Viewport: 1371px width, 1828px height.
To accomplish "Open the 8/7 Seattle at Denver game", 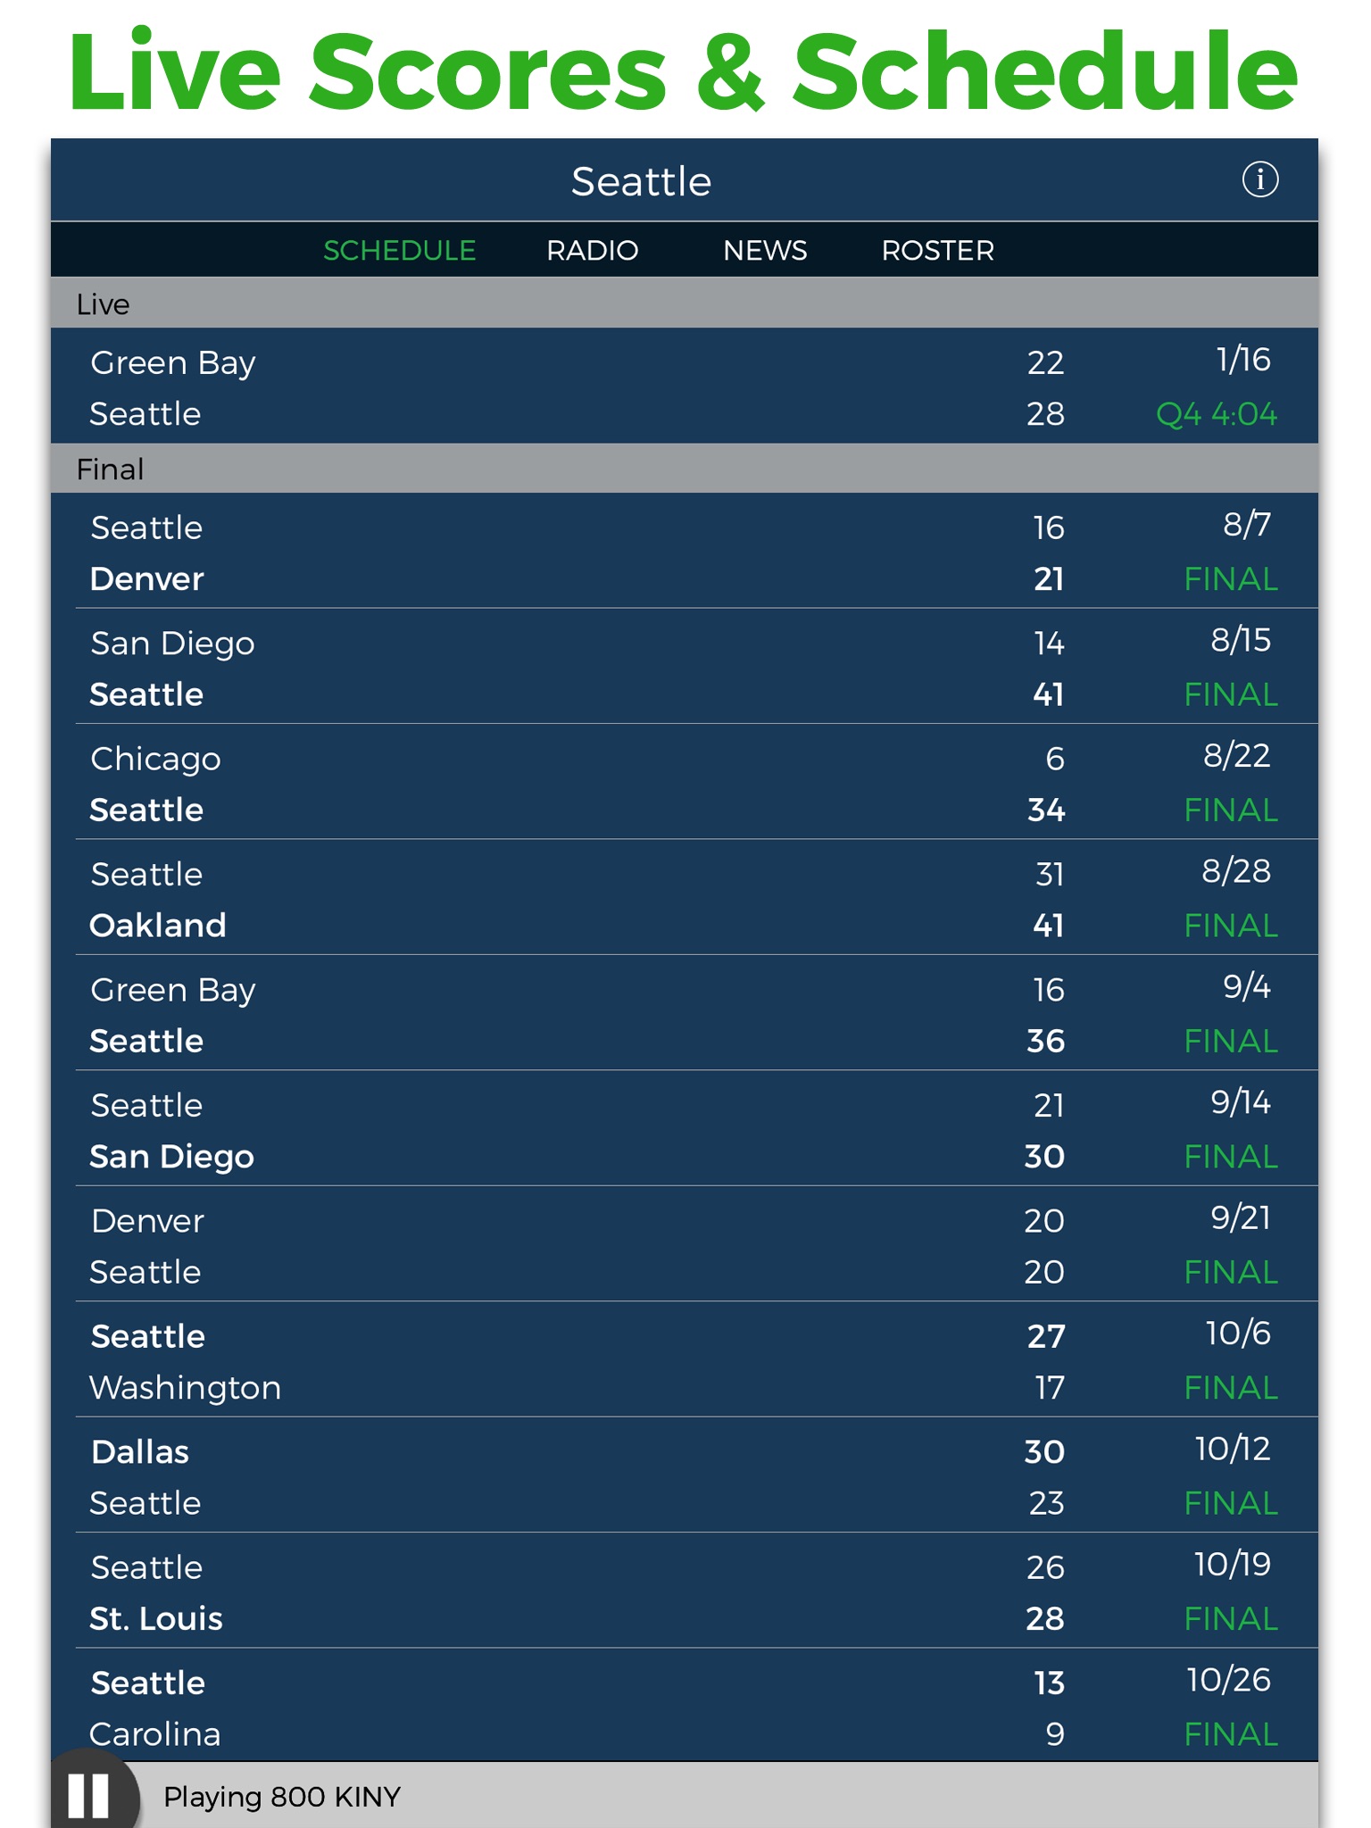I will (x=684, y=553).
